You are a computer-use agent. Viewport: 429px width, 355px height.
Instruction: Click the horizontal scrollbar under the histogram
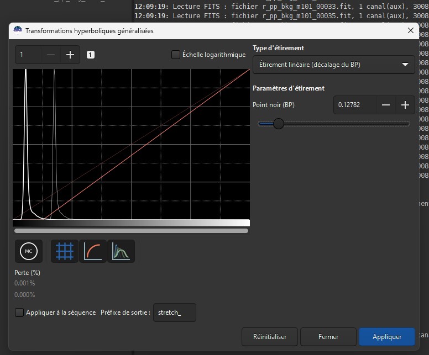[x=131, y=231]
